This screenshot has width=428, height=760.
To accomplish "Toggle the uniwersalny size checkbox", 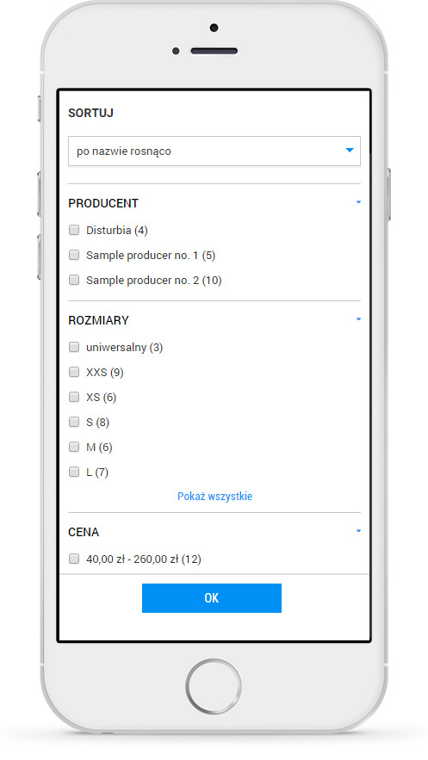I will [x=74, y=347].
